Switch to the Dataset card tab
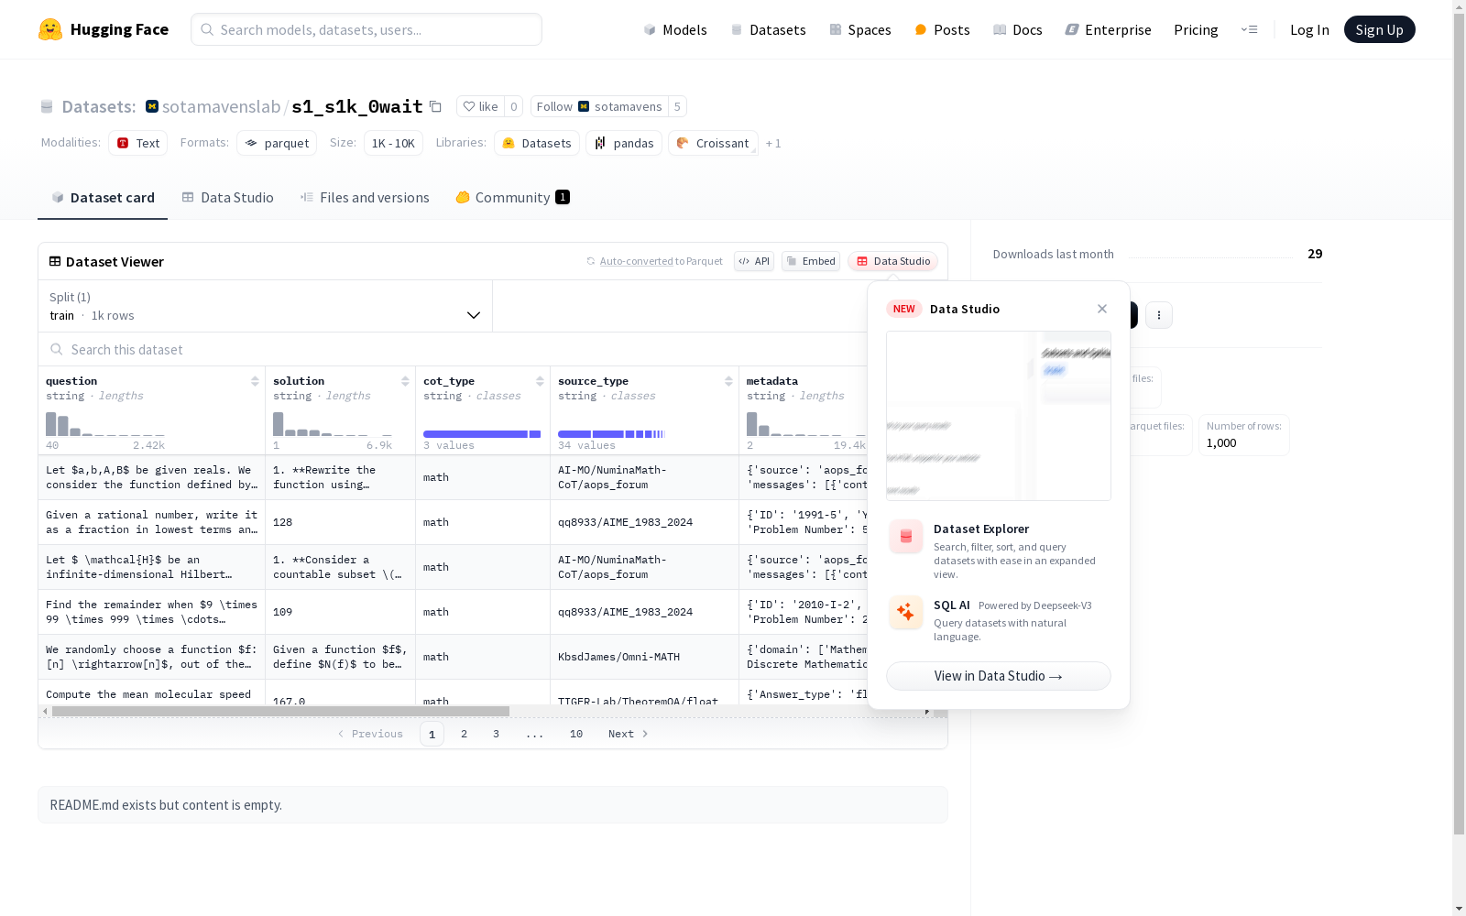1466x916 pixels. pos(103,198)
